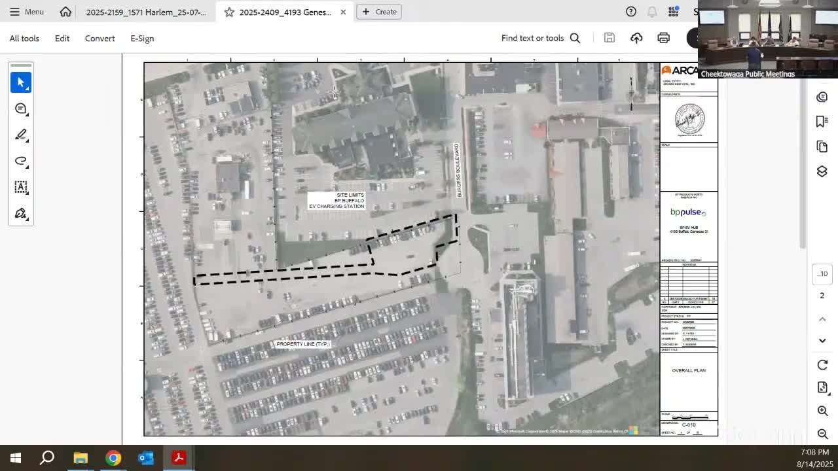The width and height of the screenshot is (838, 471).
Task: Click the Create button
Action: pyautogui.click(x=379, y=12)
